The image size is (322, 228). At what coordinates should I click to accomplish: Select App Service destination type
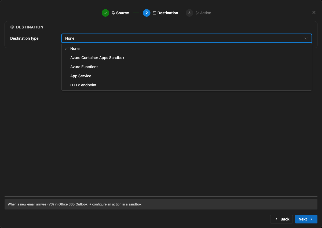point(187,76)
